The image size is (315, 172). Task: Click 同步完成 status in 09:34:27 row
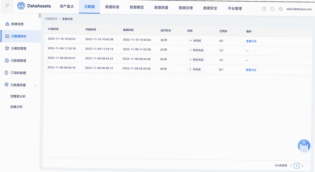[x=196, y=60]
